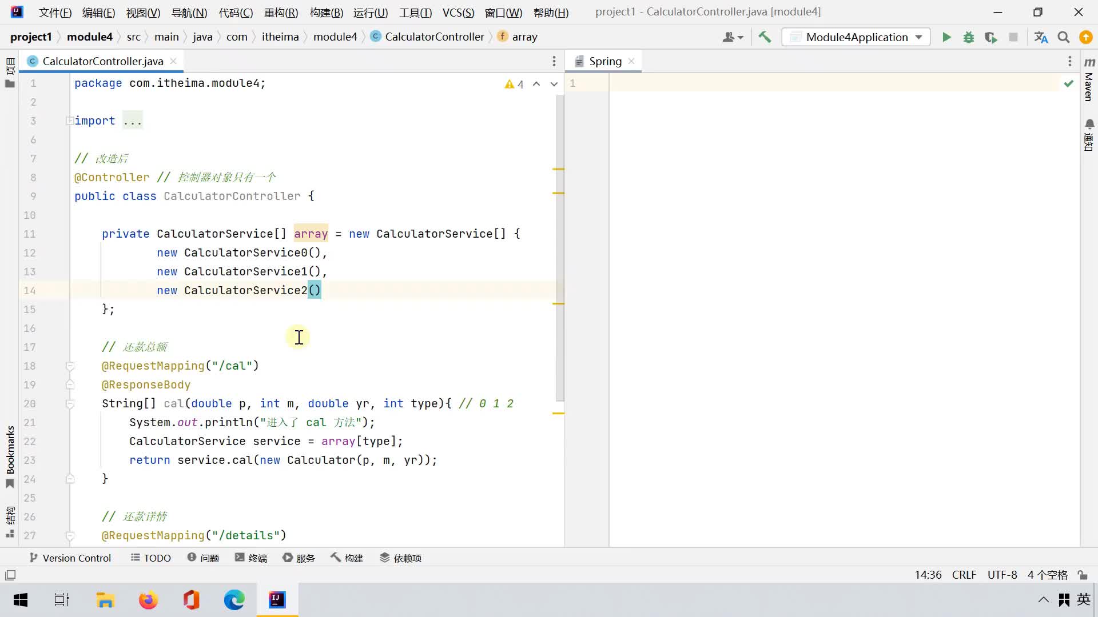Run with coverage shield icon
Screen dimensions: 1098x617
pos(991,37)
